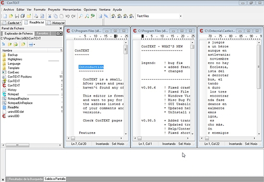Cut selection with scissors icon
The height and width of the screenshot is (182, 264).
click(x=50, y=16)
